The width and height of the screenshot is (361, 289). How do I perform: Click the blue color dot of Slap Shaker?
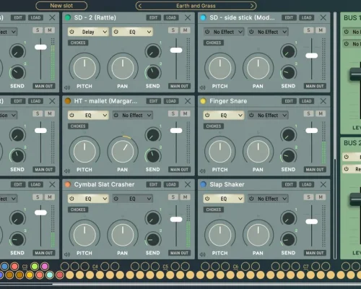pyautogui.click(x=203, y=184)
